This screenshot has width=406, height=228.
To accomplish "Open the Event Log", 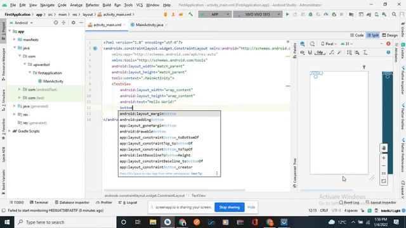I will 349,203.
